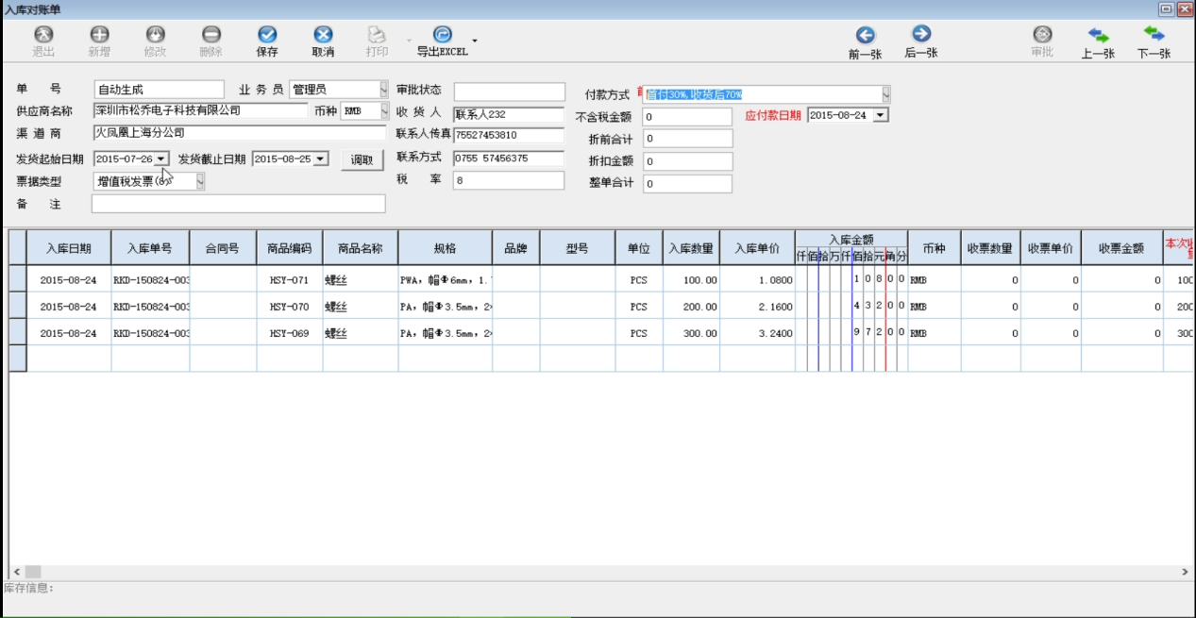Viewport: 1196px width, 618px height.
Task: Select the HSY-069 product code cell
Action: click(290, 333)
